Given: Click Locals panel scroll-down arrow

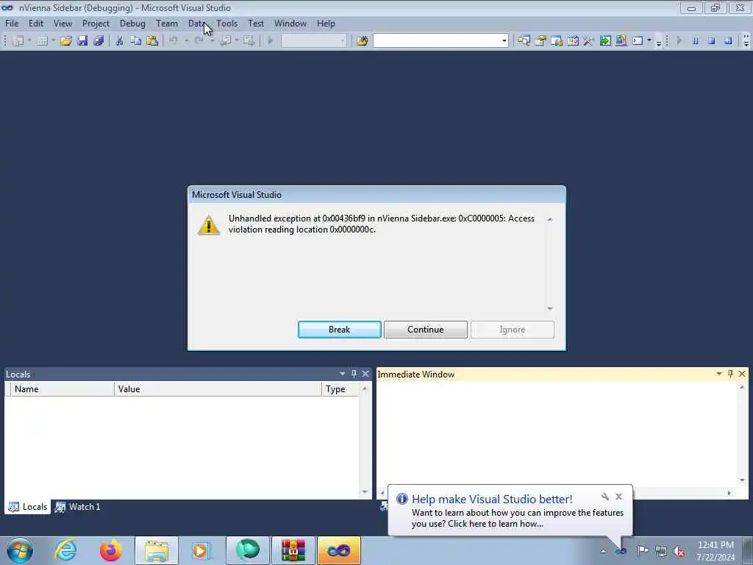Looking at the screenshot, I should (x=365, y=492).
